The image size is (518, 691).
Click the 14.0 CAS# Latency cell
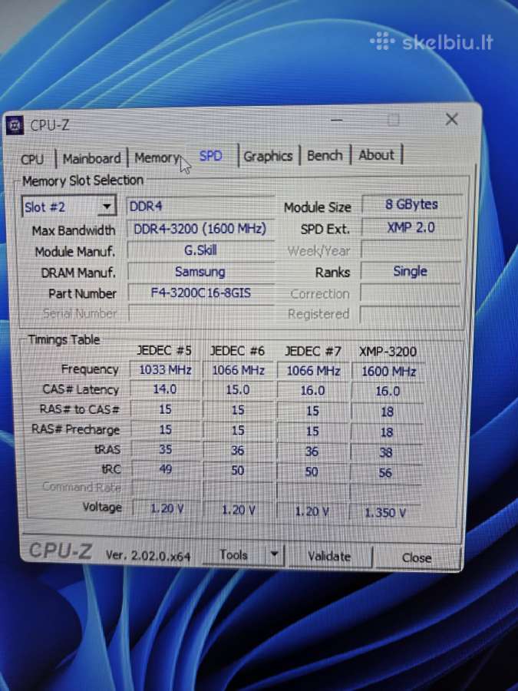[x=165, y=389]
